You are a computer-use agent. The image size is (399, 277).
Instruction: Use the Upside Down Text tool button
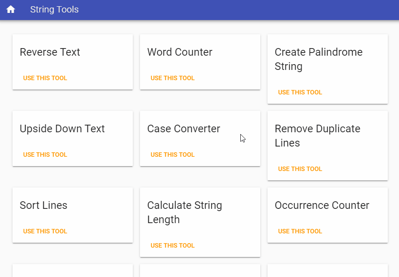point(45,155)
